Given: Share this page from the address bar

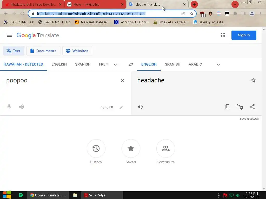Looking at the screenshot, I should [x=183, y=13].
